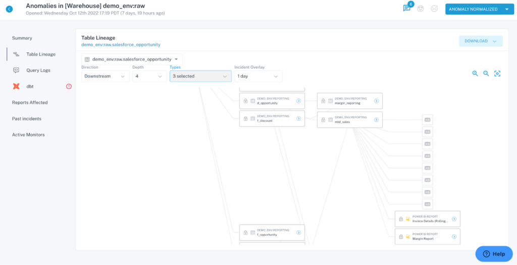Open the Incident Overlay dropdown showing 1 day
Image resolution: width=517 pixels, height=265 pixels.
pos(258,76)
